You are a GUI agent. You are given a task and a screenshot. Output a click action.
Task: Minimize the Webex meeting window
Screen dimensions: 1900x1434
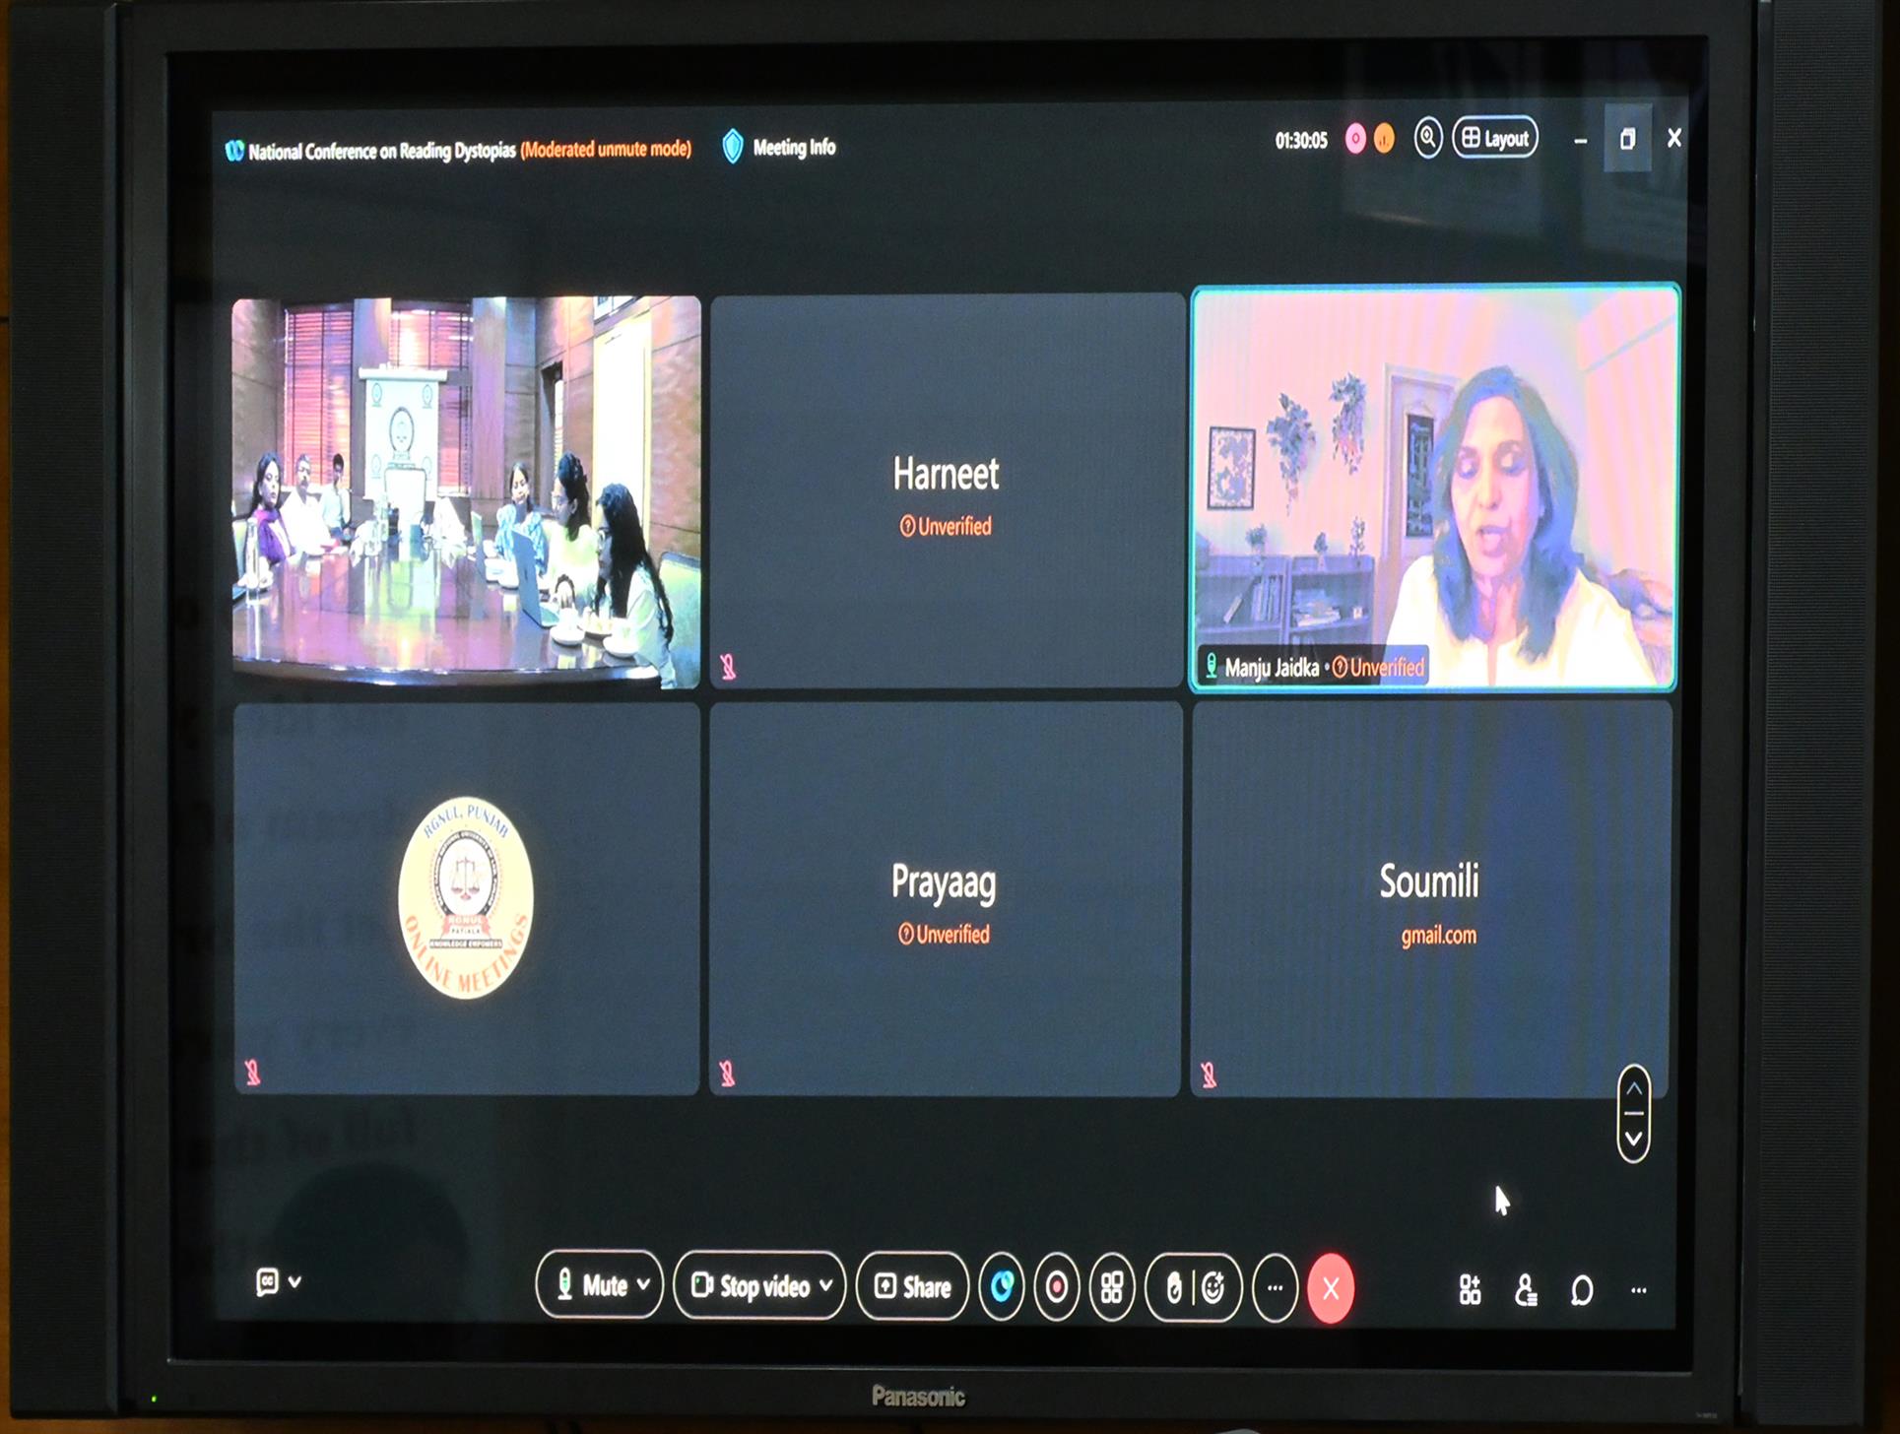(1580, 142)
